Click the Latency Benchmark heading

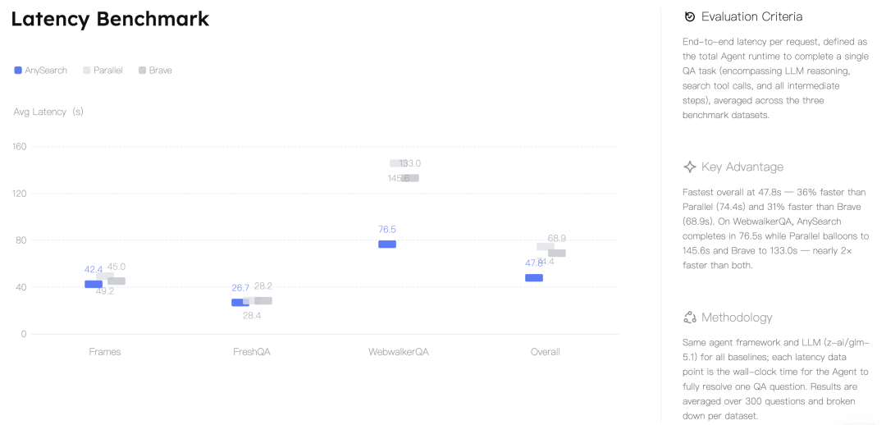(x=110, y=19)
